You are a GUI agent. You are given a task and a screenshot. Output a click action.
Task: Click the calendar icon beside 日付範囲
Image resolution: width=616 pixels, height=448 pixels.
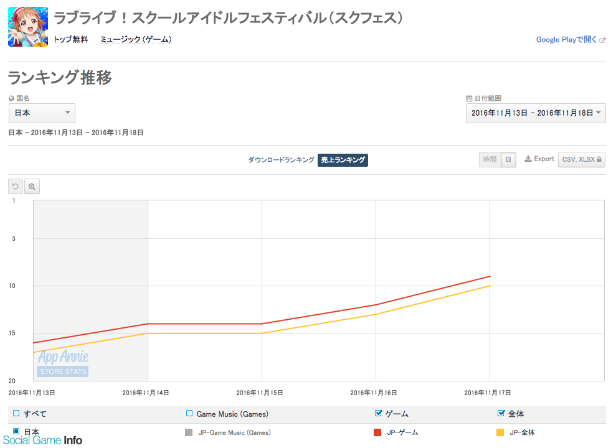pyautogui.click(x=469, y=98)
